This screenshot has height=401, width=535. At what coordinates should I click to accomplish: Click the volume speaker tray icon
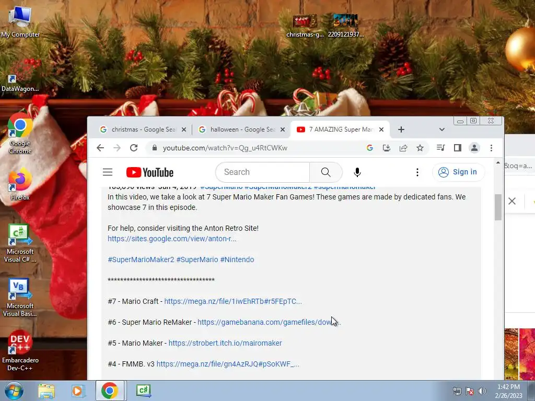click(x=482, y=391)
